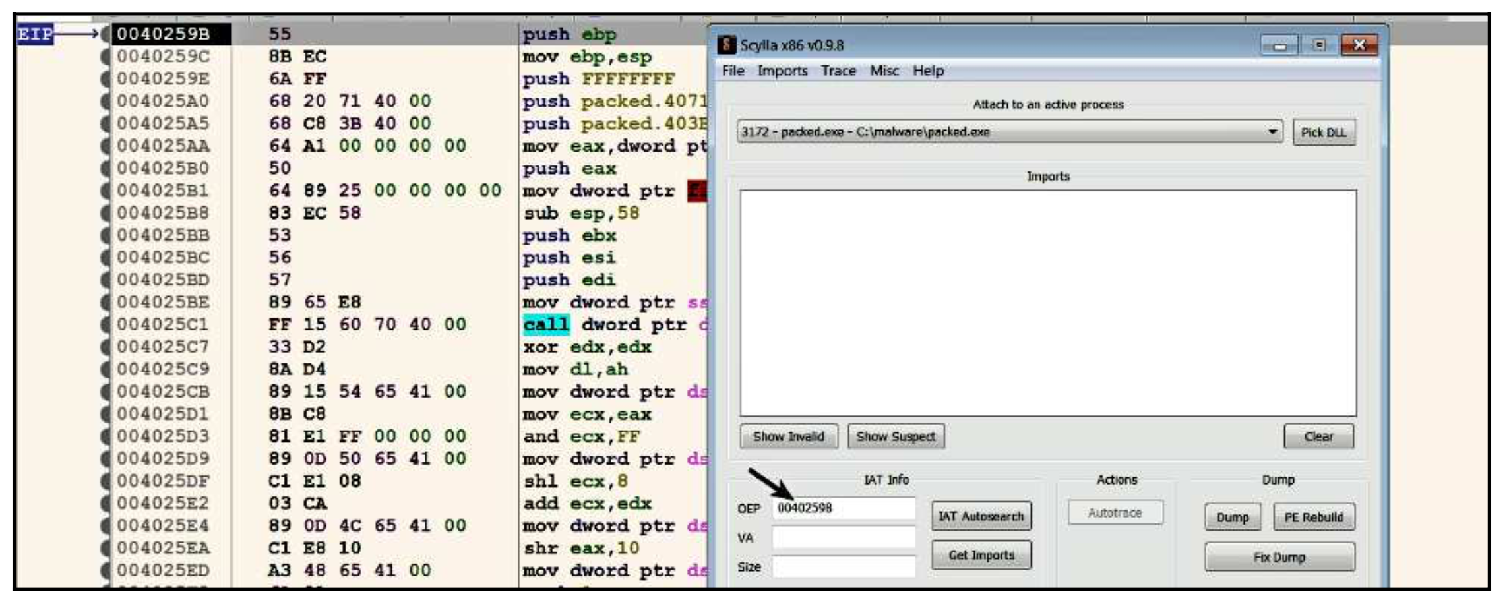Click the 'mov dl,ah' instruction
This screenshot has width=1509, height=596.
[575, 369]
